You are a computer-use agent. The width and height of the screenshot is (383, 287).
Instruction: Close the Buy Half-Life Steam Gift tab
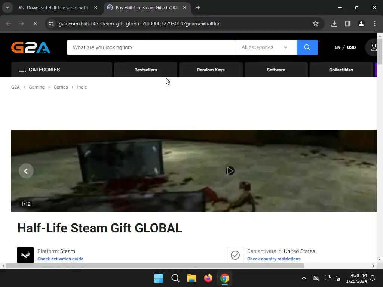point(185,7)
